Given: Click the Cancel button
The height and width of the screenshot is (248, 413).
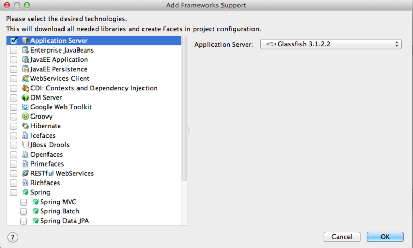Looking at the screenshot, I should 342,237.
